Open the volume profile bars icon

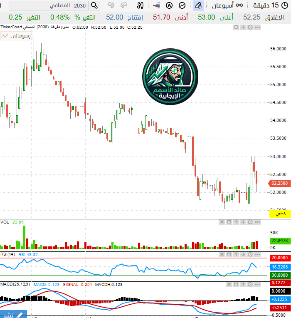pyautogui.click(x=156, y=5)
